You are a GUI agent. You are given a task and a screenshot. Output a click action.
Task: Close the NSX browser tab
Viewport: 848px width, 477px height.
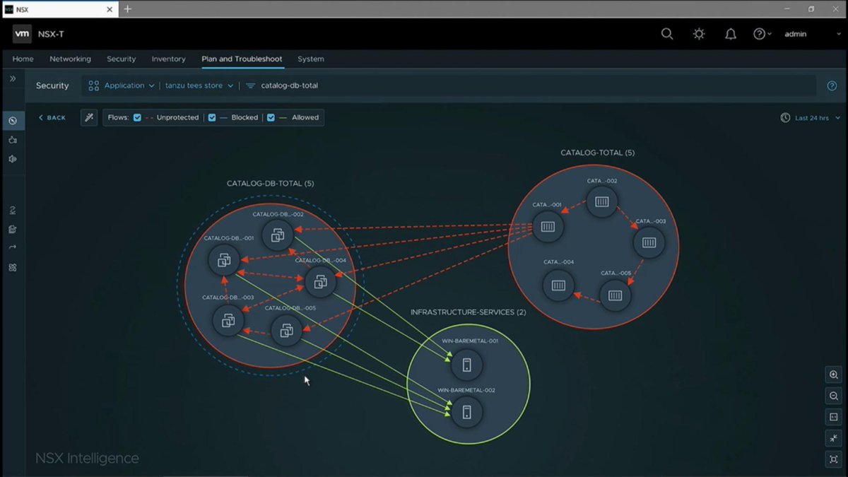tap(110, 9)
